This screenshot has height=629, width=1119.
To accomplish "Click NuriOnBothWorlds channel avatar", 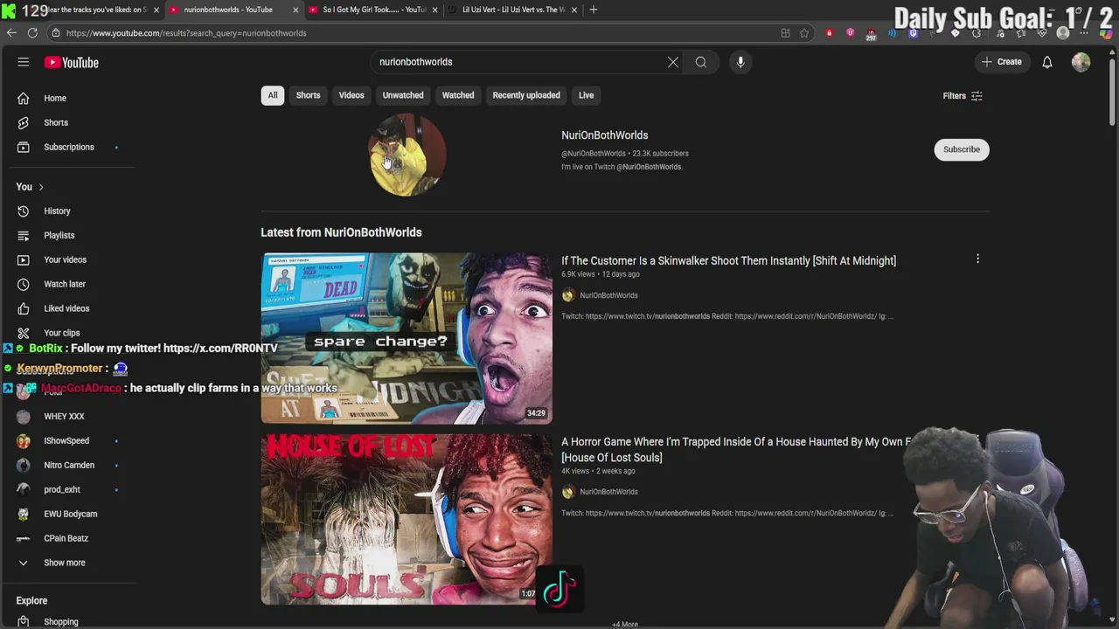I will coord(407,155).
